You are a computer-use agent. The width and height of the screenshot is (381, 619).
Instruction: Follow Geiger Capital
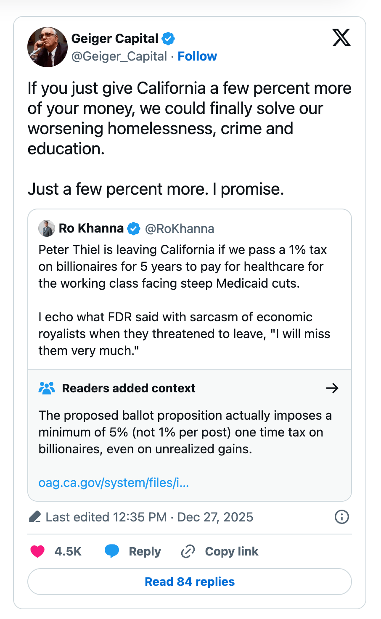click(197, 56)
